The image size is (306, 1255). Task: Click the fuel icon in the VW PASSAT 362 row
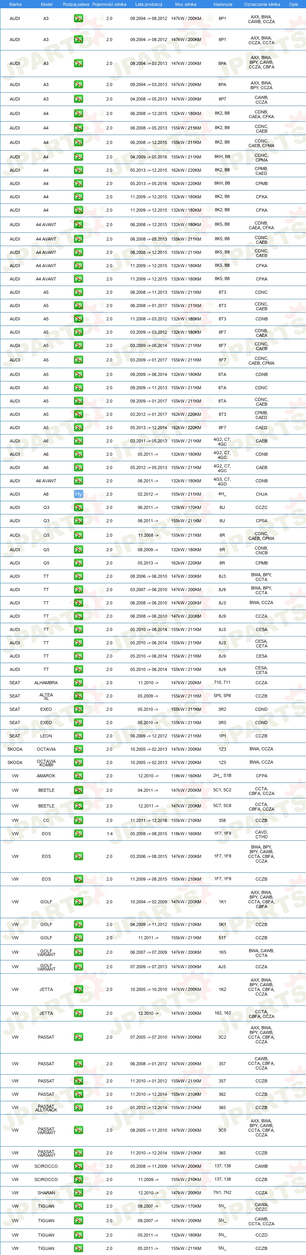coord(78,1094)
